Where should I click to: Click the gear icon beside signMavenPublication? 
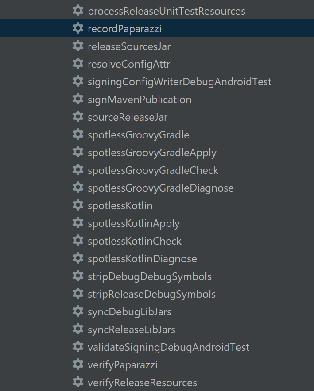pyautogui.click(x=78, y=99)
